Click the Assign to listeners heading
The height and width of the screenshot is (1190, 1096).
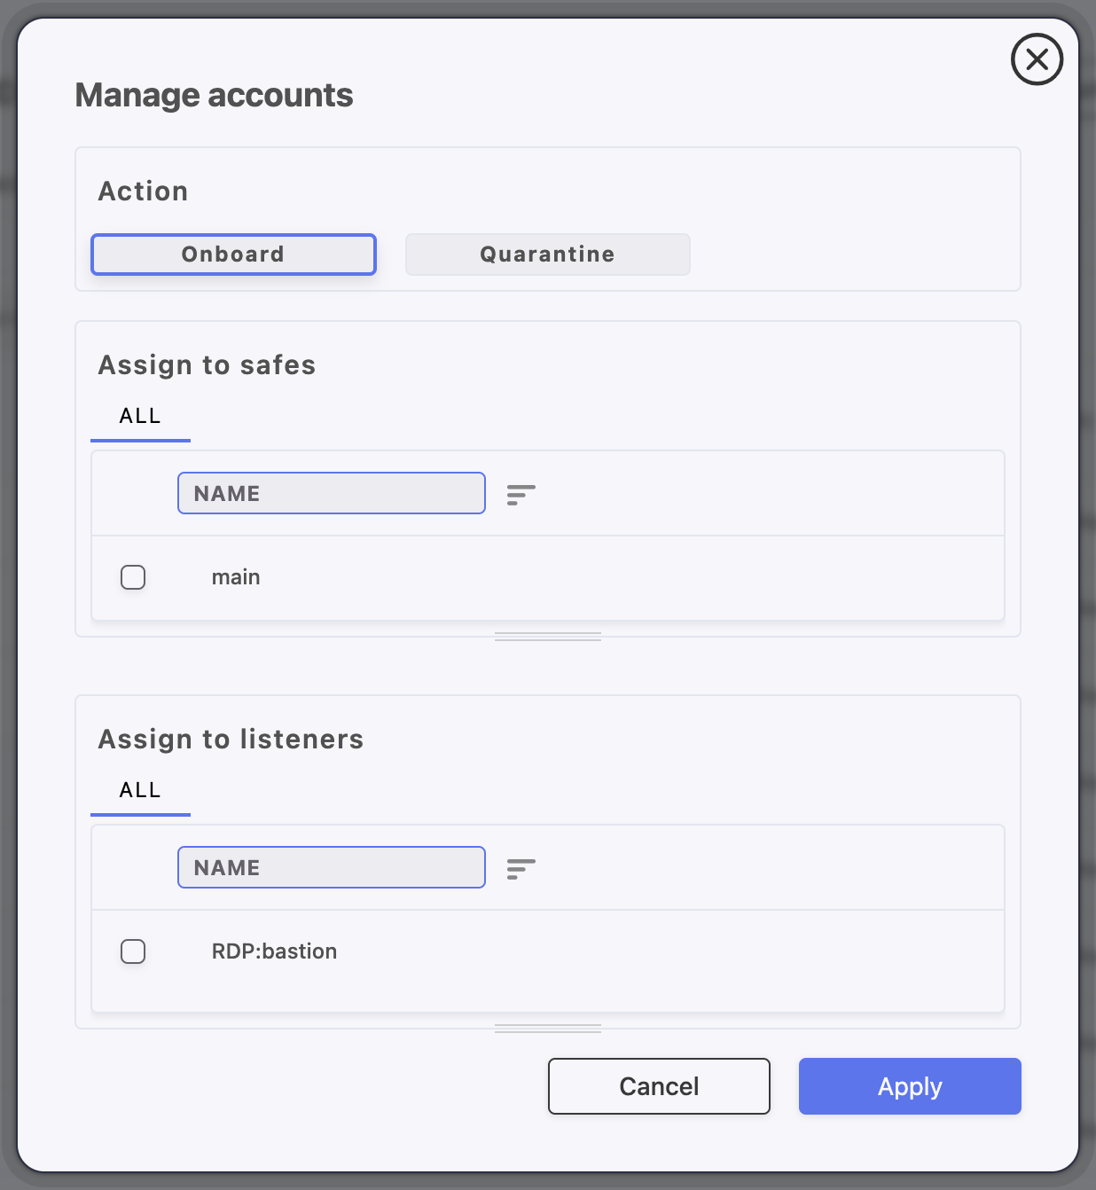coord(231,740)
